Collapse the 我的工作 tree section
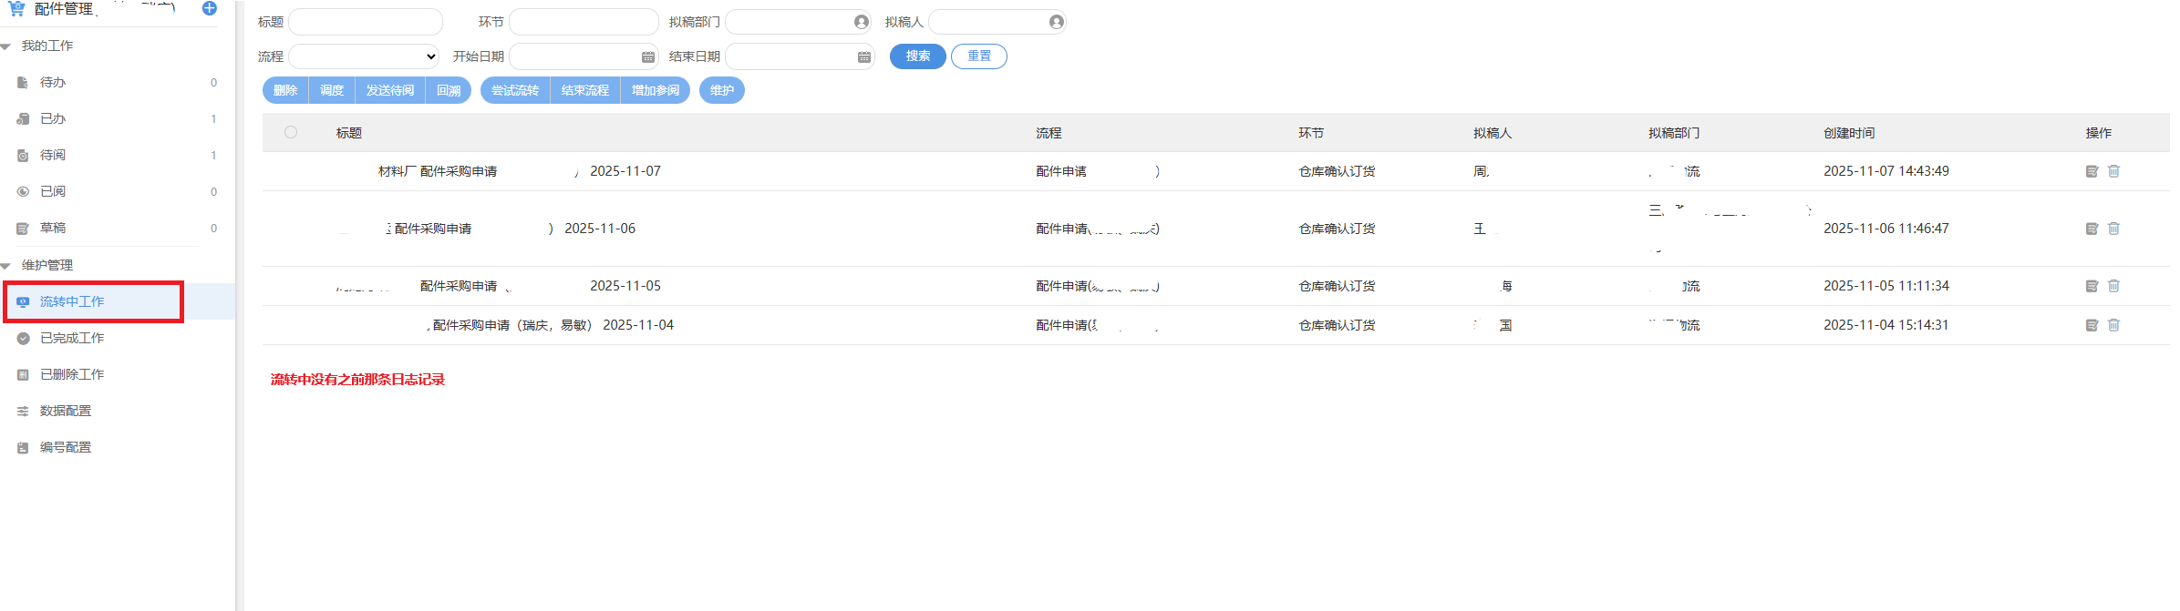 pyautogui.click(x=5, y=46)
